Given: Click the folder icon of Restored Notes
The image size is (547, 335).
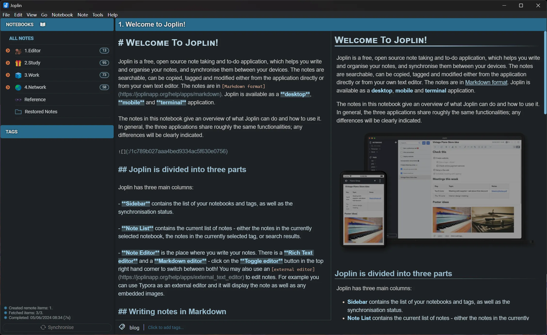Looking at the screenshot, I should pos(18,112).
